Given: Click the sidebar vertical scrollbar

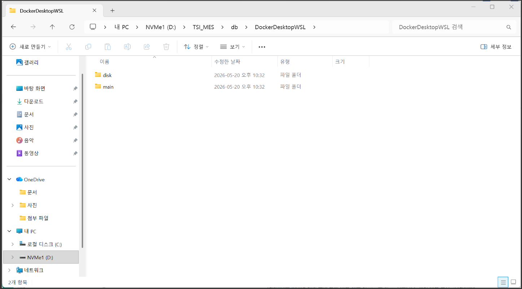Looking at the screenshot, I should click(83, 161).
